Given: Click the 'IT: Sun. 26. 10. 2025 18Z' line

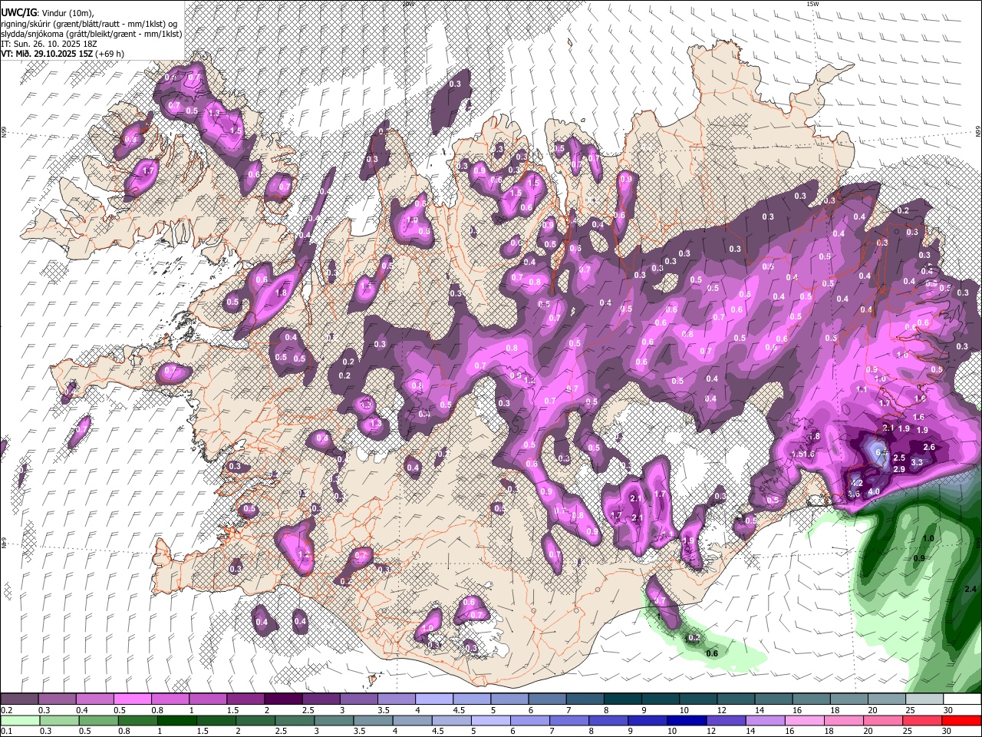Looking at the screenshot, I should (49, 44).
